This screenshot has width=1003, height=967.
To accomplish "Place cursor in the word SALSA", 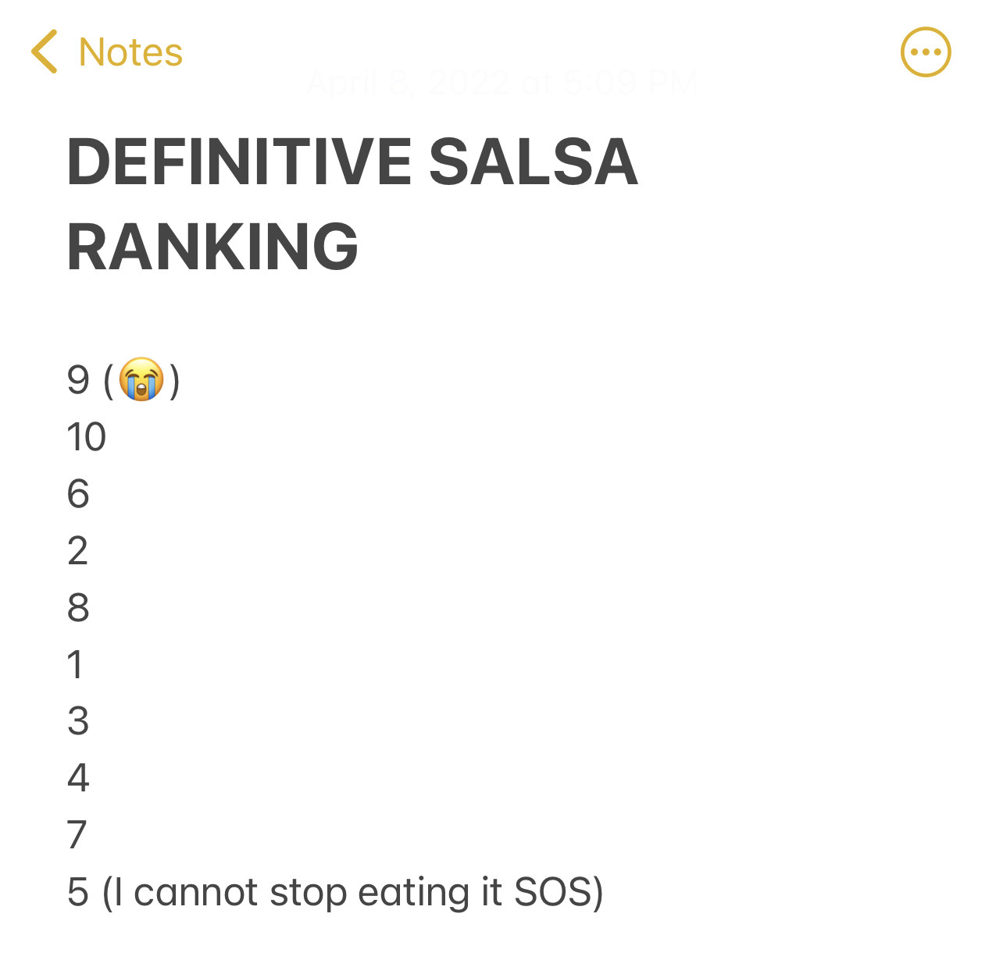I will pyautogui.click(x=534, y=162).
